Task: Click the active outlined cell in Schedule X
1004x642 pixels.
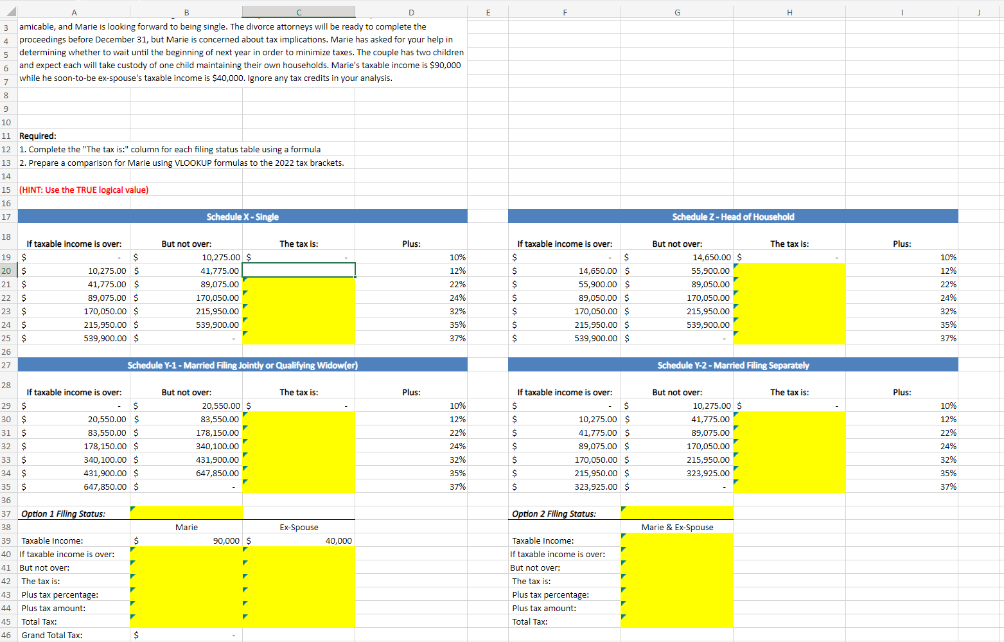Action: click(299, 271)
